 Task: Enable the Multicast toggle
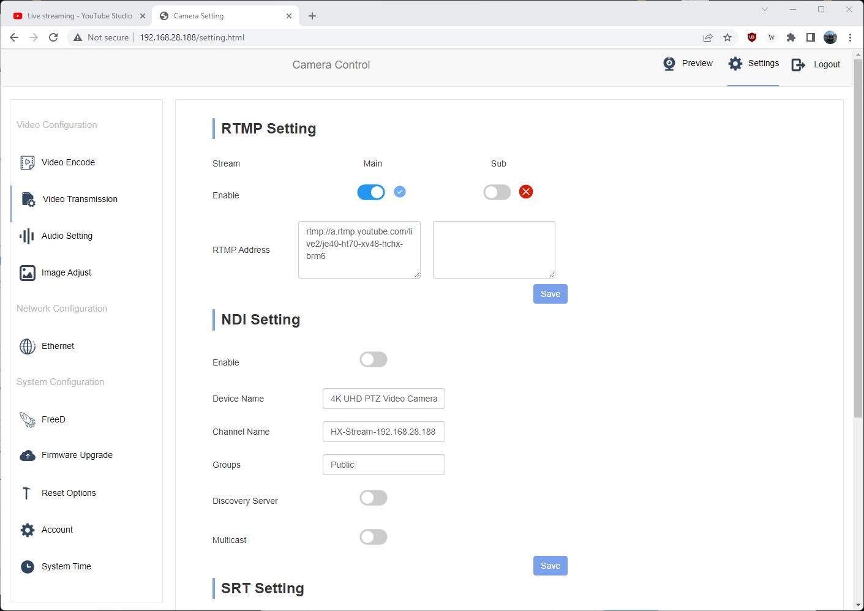[373, 537]
